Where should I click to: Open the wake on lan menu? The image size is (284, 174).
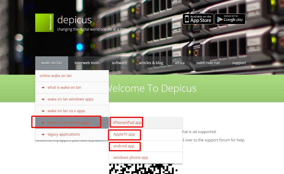tap(52, 63)
